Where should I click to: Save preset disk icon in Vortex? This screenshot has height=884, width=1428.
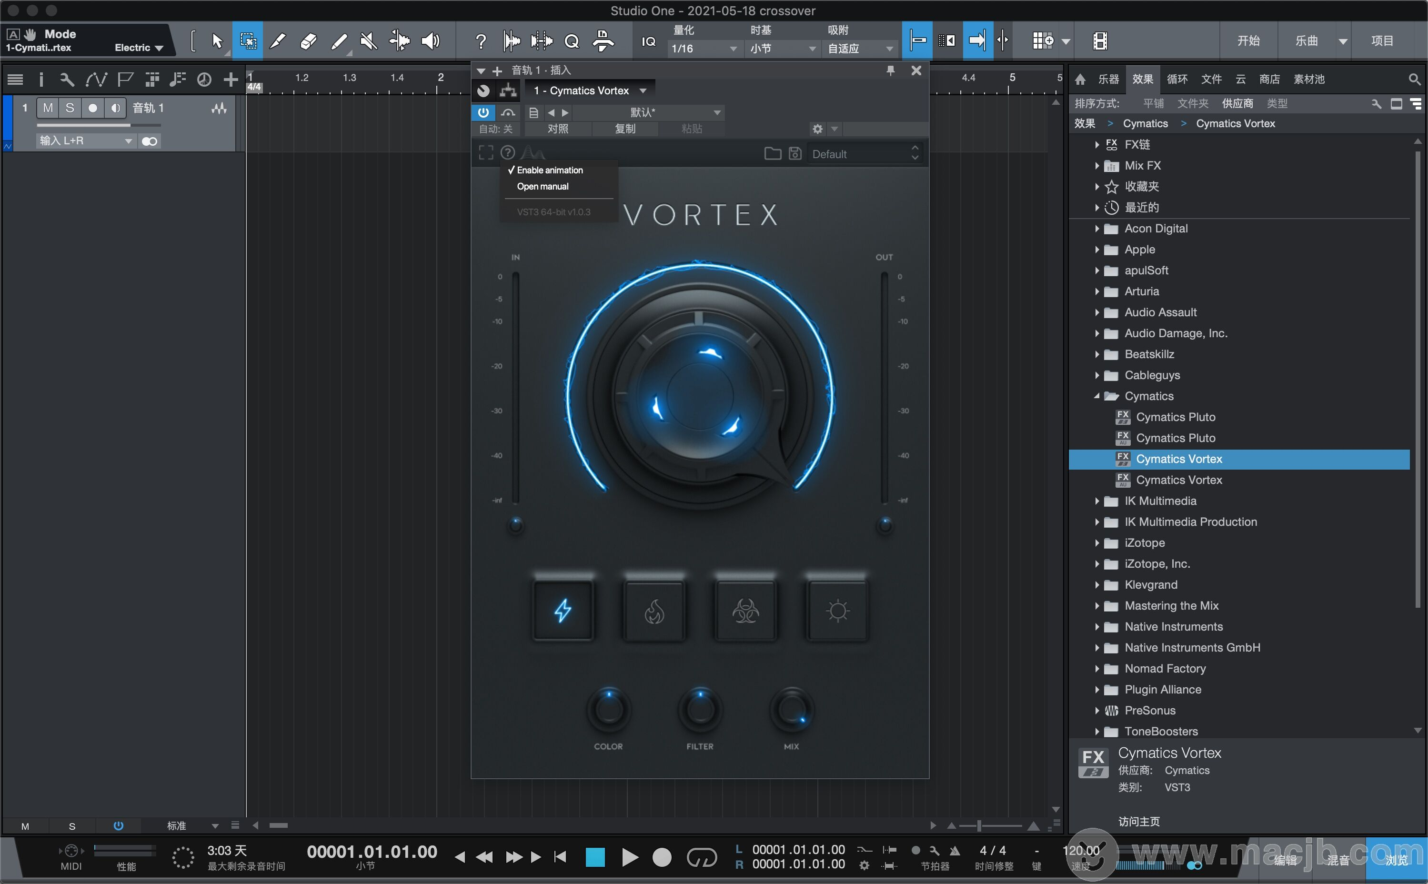[795, 153]
